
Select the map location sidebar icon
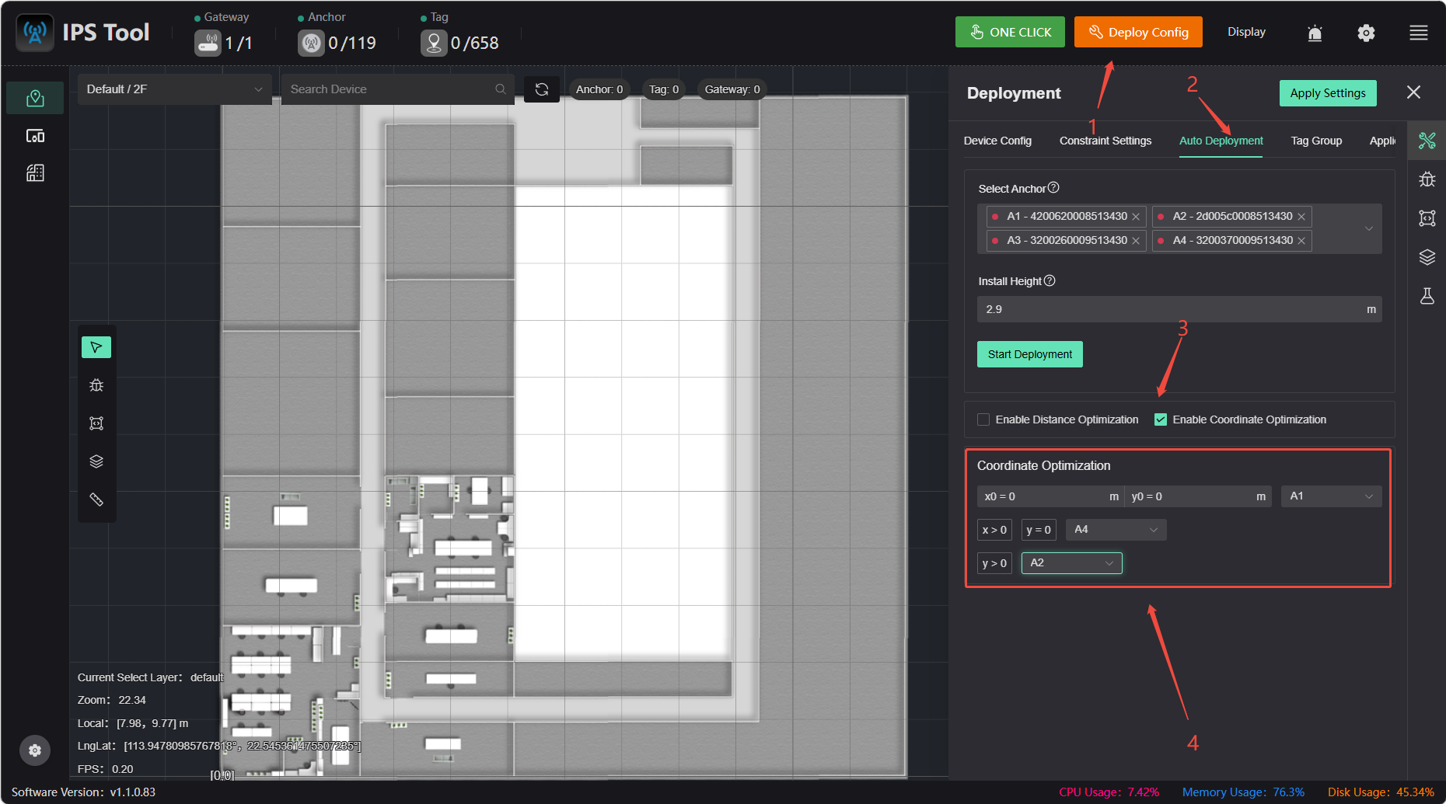click(x=35, y=98)
